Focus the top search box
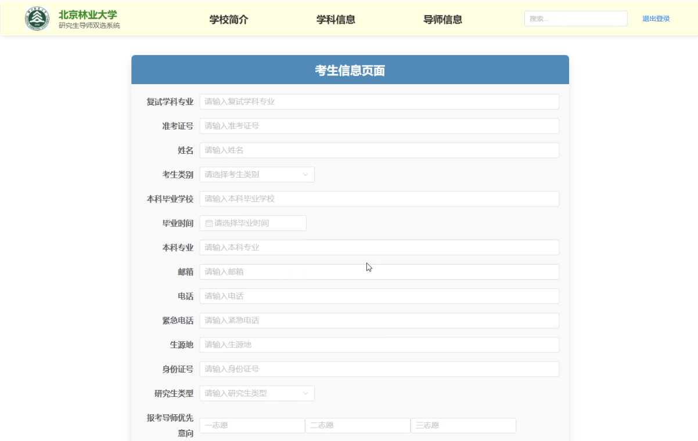 [575, 19]
